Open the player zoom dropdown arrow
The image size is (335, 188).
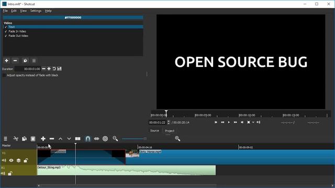253,122
